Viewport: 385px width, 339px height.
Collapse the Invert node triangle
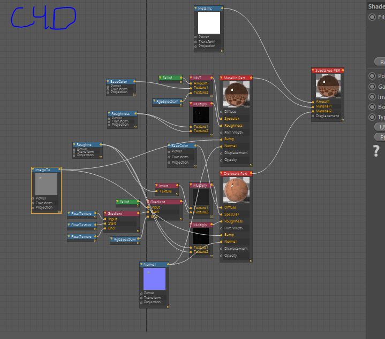(x=156, y=186)
